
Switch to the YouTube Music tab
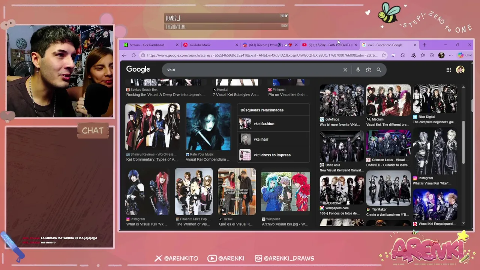coord(210,45)
